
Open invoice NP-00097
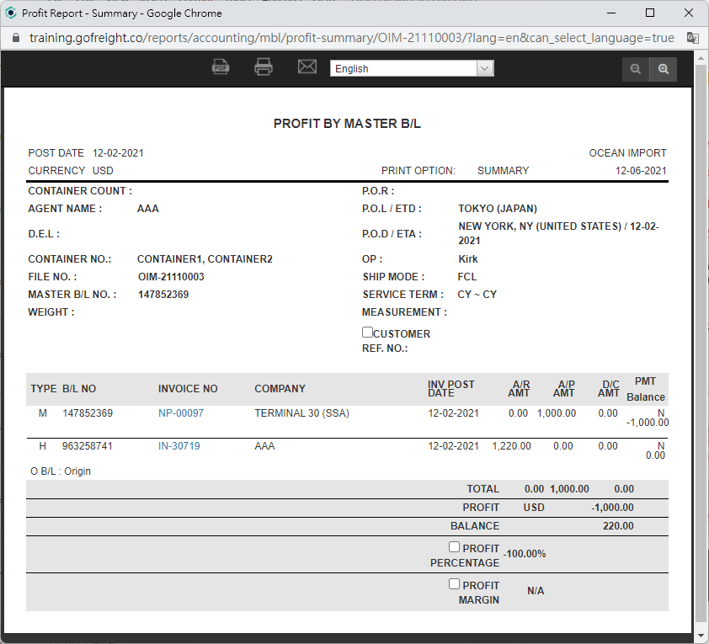181,413
